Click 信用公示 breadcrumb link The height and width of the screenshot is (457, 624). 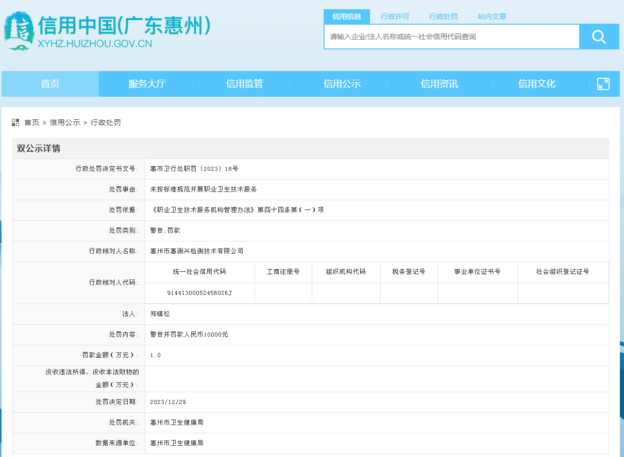tap(65, 122)
